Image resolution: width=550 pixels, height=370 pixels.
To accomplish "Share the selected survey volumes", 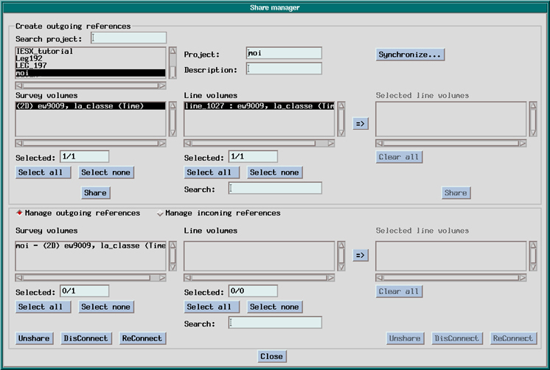I will click(95, 193).
